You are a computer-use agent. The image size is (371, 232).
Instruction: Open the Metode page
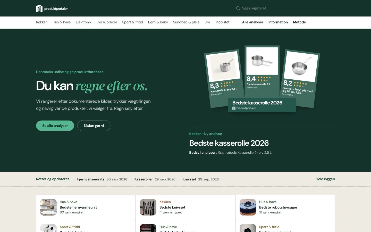[x=299, y=22]
